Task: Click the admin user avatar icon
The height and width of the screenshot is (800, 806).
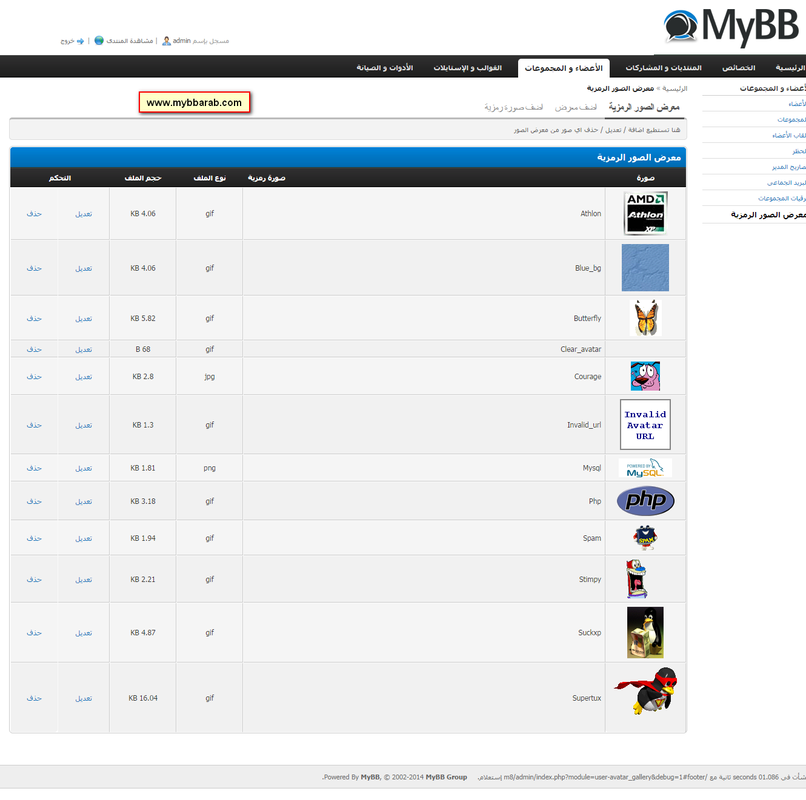Action: [x=166, y=41]
